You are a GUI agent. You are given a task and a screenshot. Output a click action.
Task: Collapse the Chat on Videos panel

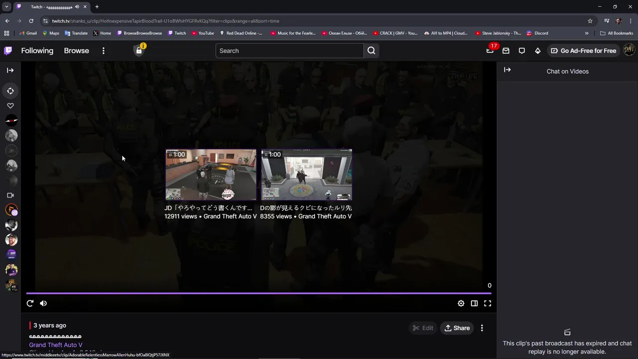click(507, 70)
